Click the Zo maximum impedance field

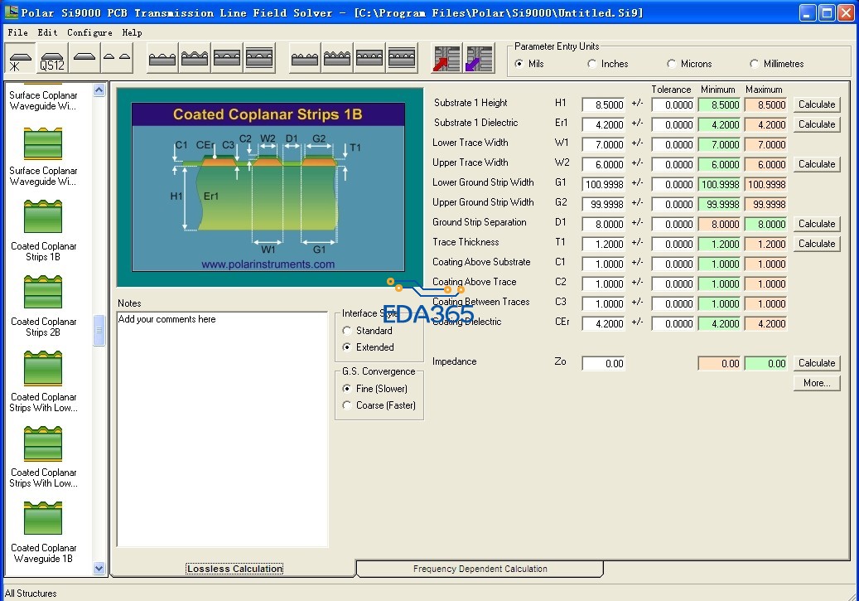pyautogui.click(x=766, y=364)
